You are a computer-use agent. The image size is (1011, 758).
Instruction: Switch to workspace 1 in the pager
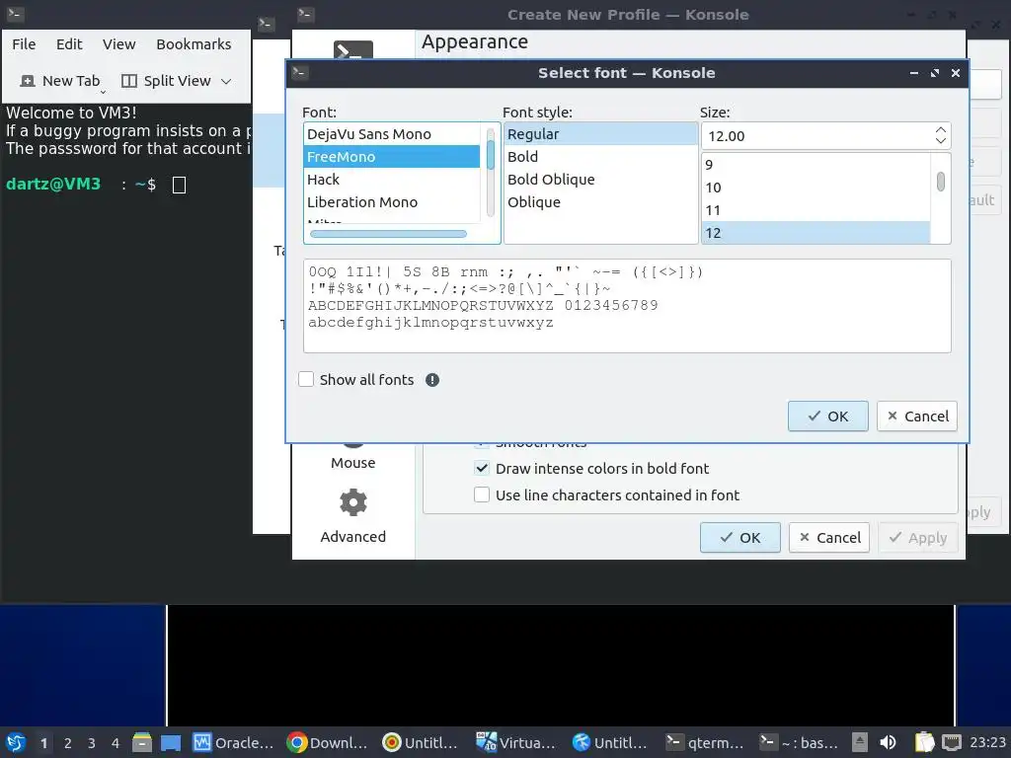(x=43, y=743)
